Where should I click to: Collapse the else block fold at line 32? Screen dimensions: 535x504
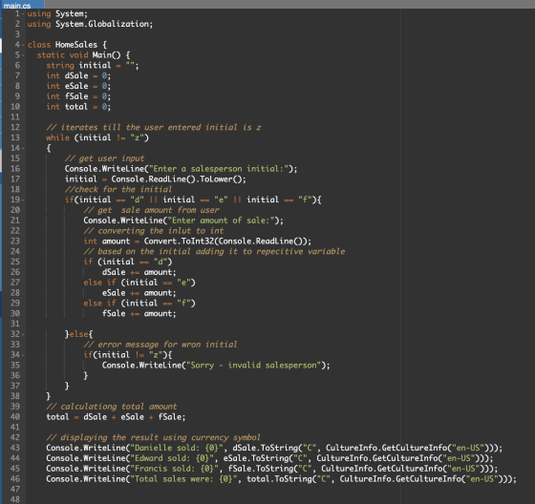pyautogui.click(x=23, y=334)
